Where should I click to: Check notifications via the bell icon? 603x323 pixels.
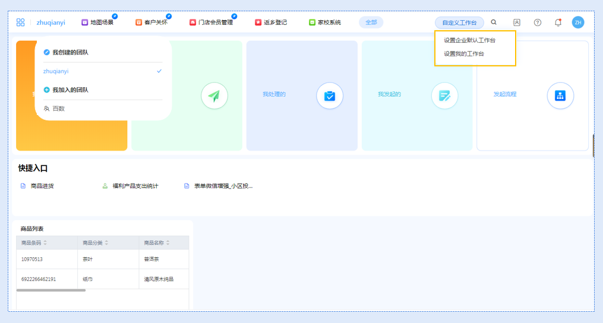click(x=558, y=23)
